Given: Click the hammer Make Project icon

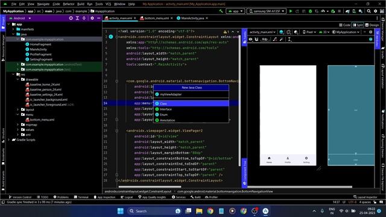Looking at the screenshot, I should (x=221, y=11).
